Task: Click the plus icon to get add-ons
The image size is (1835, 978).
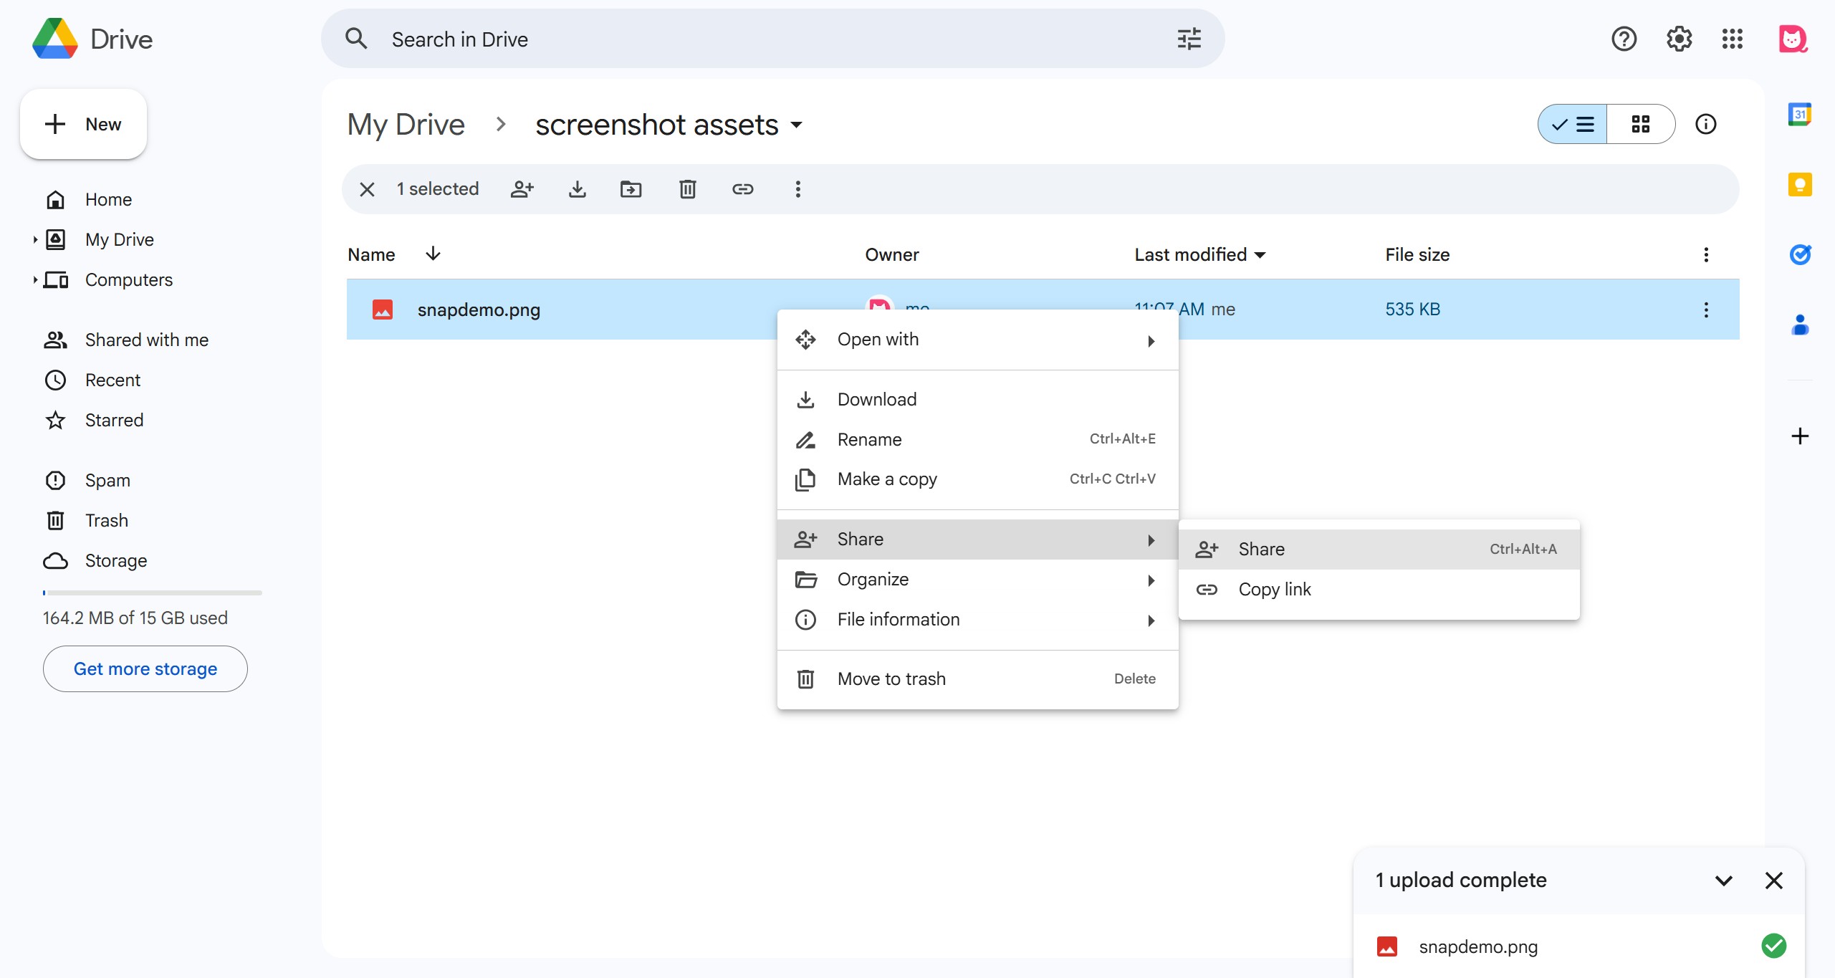Action: click(1800, 436)
